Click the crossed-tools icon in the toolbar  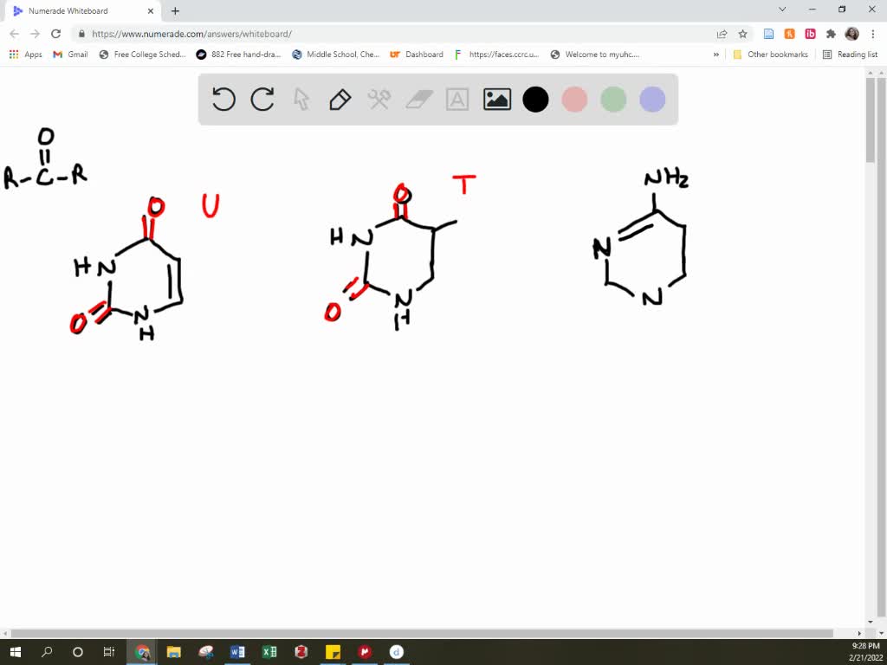378,99
